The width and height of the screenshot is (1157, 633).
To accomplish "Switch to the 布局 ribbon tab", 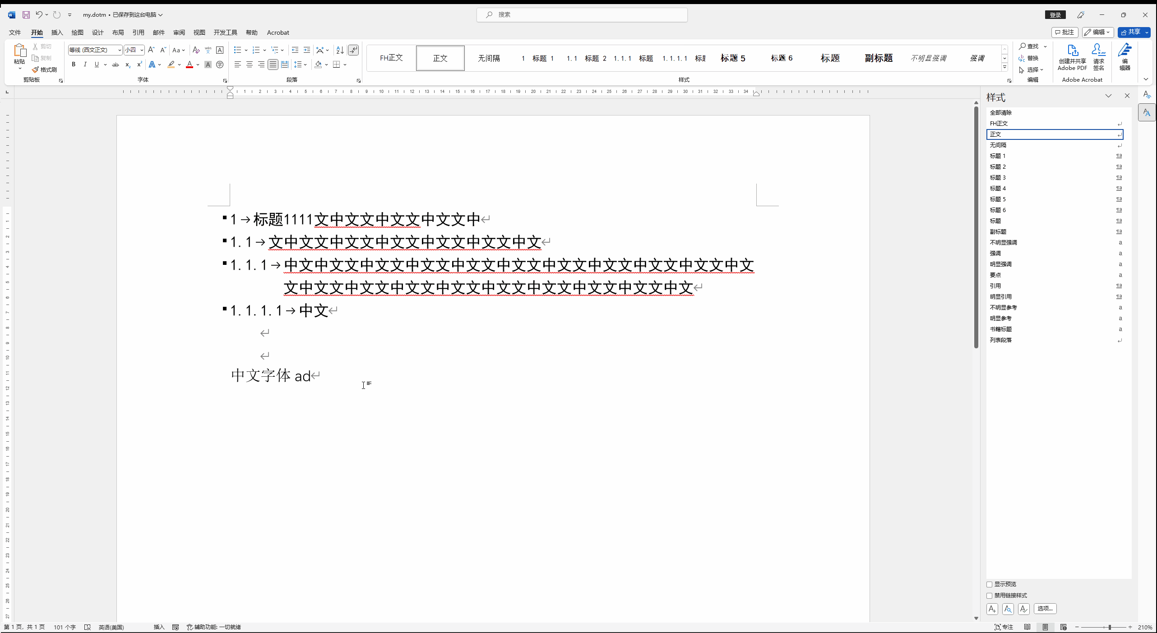I will [118, 32].
